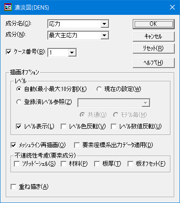Click the リセット(R) button
This screenshot has width=180, height=203.
pos(154,48)
